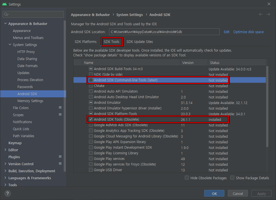Click the Version column header
Image resolution: width=276 pixels, height=200 pixels.
pyautogui.click(x=194, y=63)
